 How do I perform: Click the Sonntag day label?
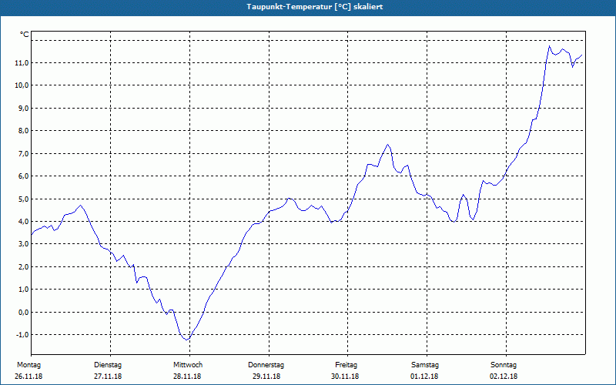(504, 365)
